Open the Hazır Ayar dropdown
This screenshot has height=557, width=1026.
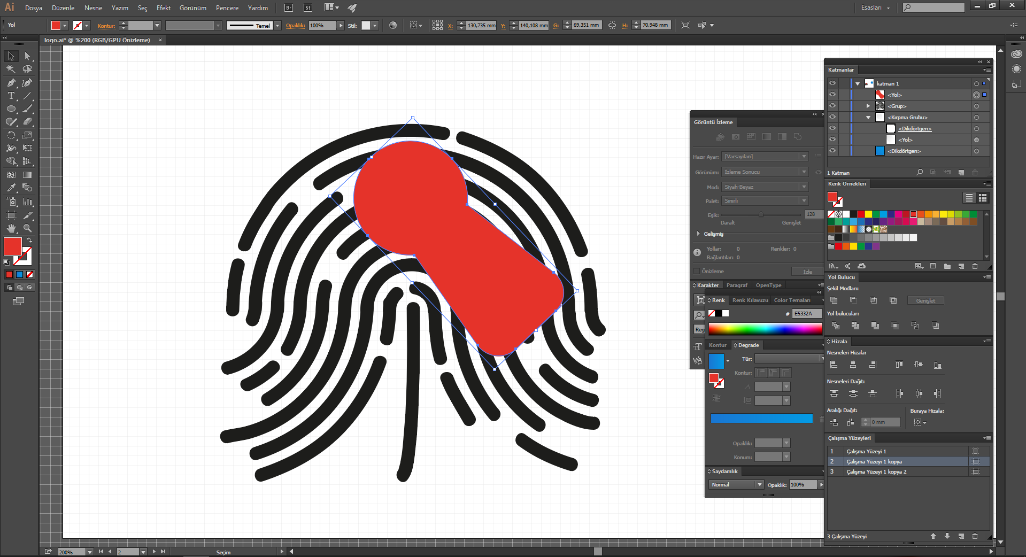pos(765,157)
